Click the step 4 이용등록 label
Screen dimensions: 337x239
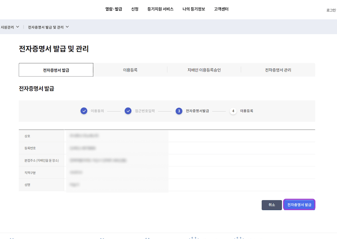pos(247,111)
